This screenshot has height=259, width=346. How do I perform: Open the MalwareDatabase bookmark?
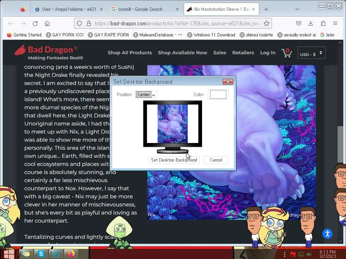coord(158,35)
